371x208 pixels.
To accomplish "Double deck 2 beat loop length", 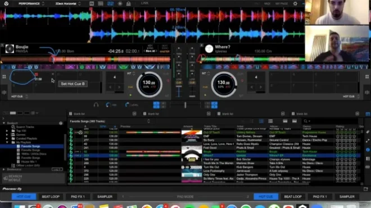I will point(260,87).
